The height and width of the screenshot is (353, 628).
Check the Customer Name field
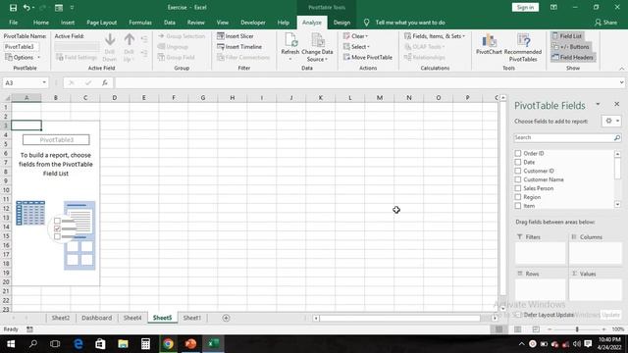click(x=518, y=179)
